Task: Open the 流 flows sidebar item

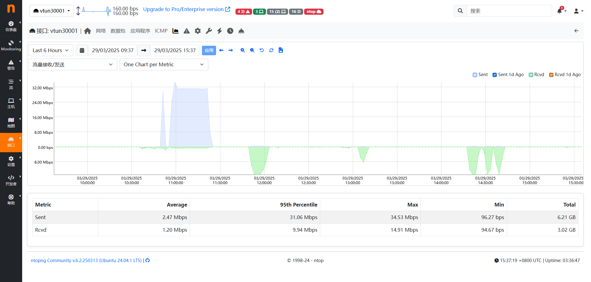Action: pos(11,84)
